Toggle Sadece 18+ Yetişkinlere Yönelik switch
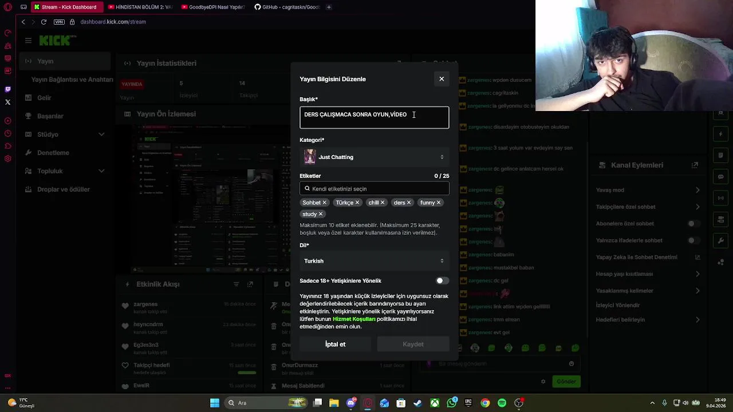The image size is (733, 412). (442, 281)
